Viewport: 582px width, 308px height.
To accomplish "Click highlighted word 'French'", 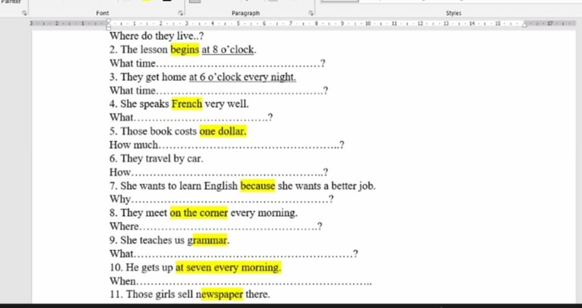I will tap(186, 104).
